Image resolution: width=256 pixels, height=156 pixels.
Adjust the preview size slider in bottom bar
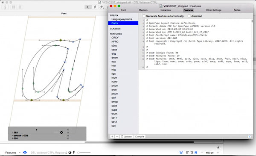click(x=84, y=153)
